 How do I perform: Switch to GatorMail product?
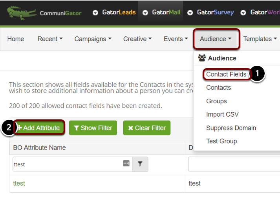click(166, 12)
